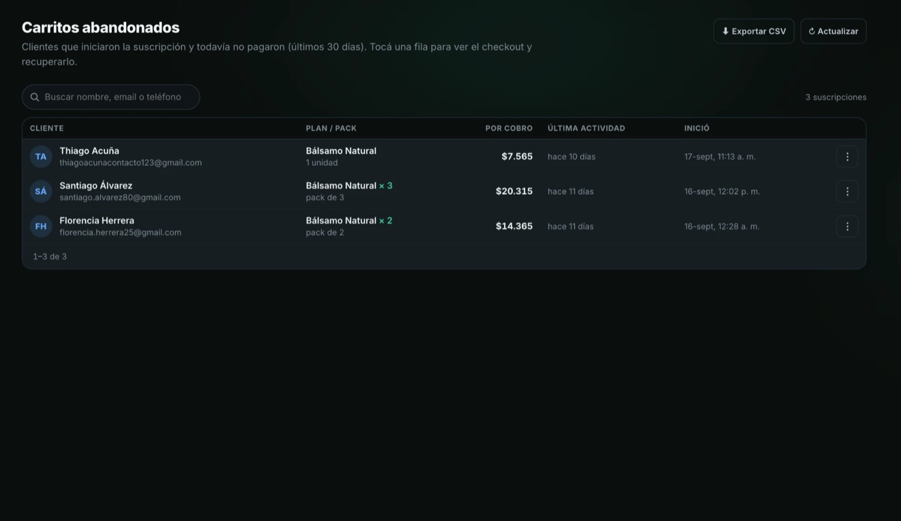Select the Thiago Acuña customer name
Viewport: 901px width, 521px height.
pyautogui.click(x=89, y=151)
